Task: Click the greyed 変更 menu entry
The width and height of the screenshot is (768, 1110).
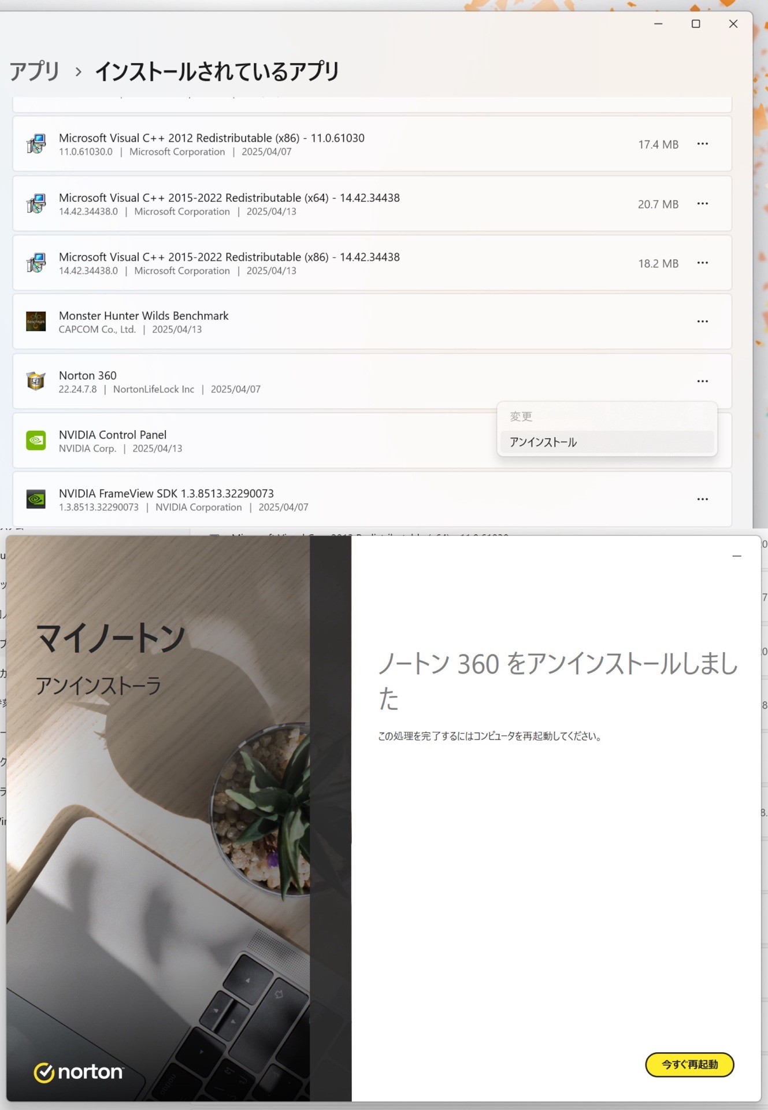Action: coord(607,416)
